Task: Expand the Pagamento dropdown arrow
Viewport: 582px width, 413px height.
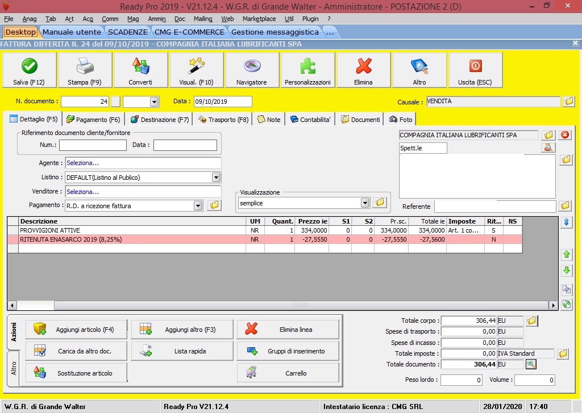Action: [198, 205]
